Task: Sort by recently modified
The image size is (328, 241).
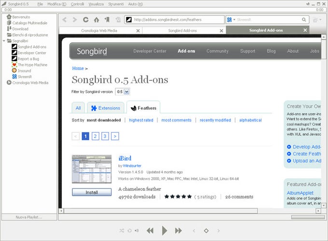Action: 215,120
